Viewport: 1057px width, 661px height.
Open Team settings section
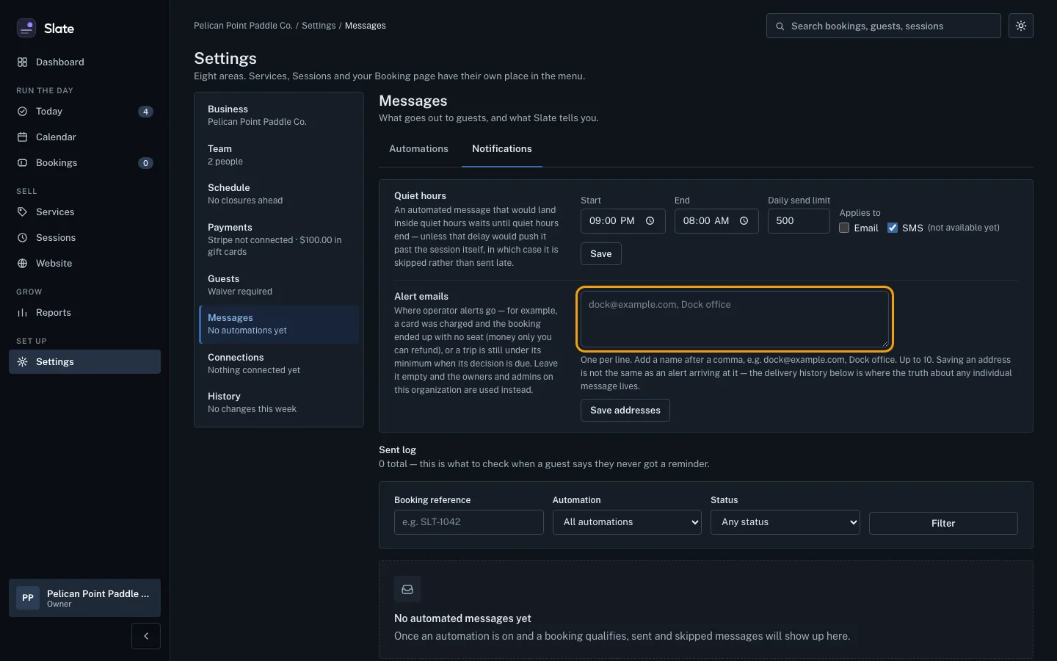(279, 155)
